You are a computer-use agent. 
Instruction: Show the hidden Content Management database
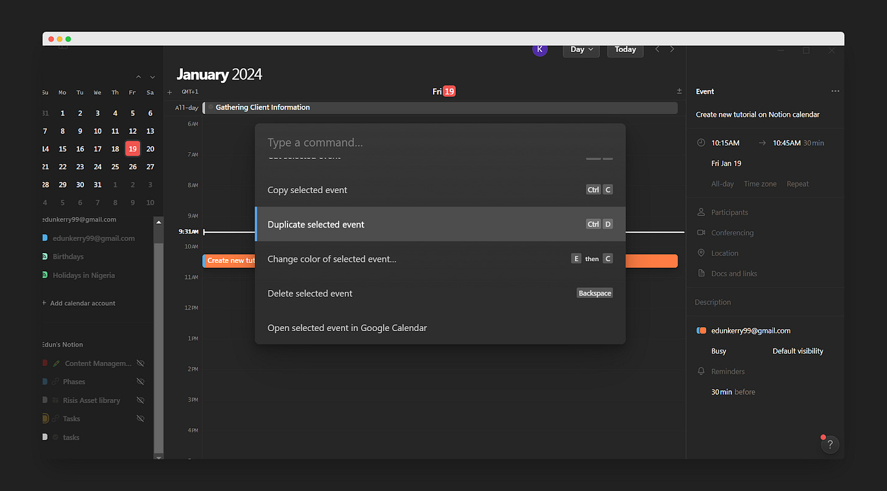click(x=140, y=363)
